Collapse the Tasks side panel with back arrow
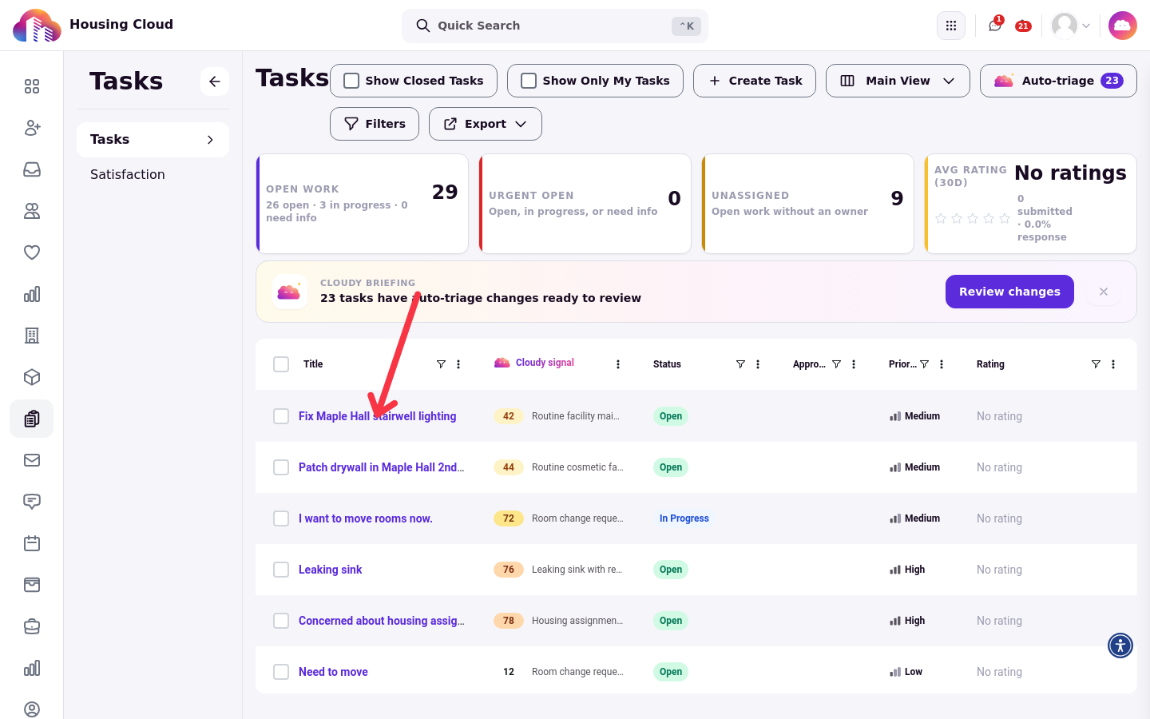Viewport: 1150px width, 719px height. tap(215, 81)
